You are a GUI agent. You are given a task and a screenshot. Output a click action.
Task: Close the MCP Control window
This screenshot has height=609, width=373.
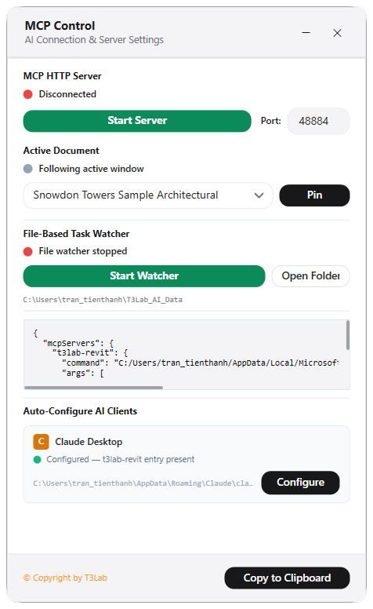pyautogui.click(x=337, y=33)
